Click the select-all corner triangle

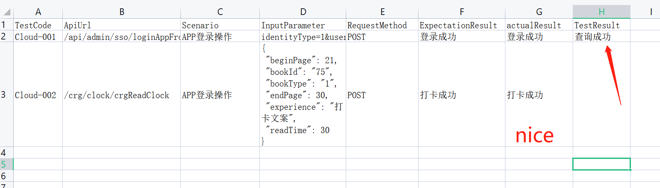click(x=7, y=12)
